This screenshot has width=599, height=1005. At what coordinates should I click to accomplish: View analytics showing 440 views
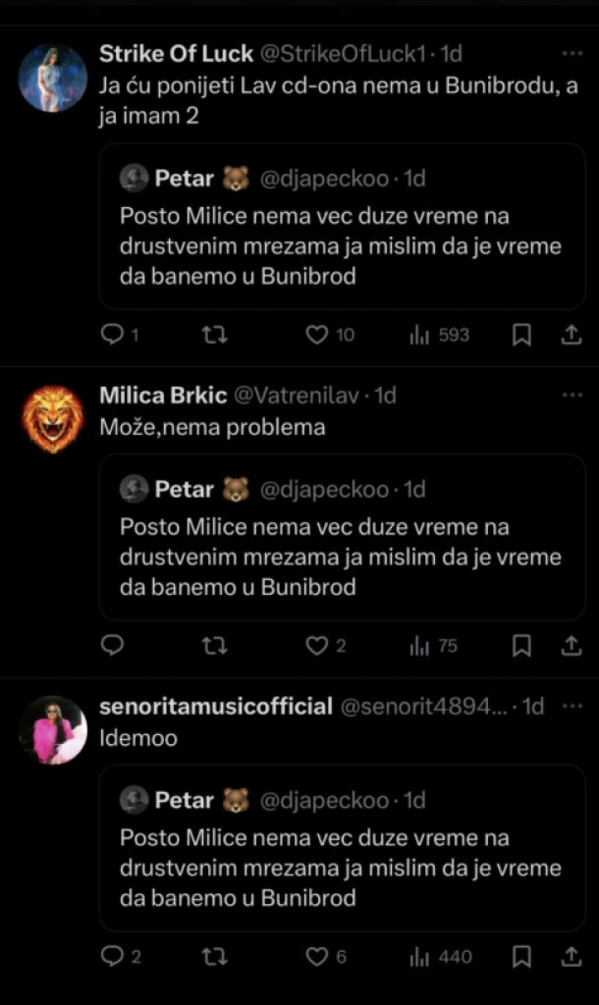point(441,956)
